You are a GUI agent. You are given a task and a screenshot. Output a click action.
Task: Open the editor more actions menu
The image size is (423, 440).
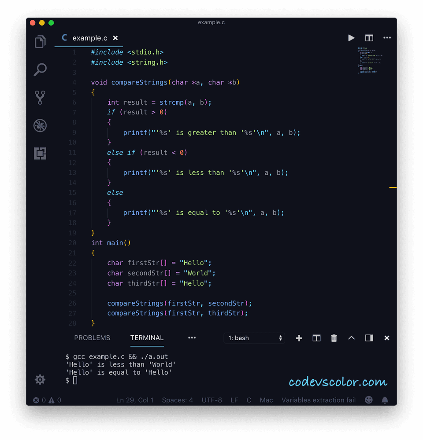coord(387,38)
